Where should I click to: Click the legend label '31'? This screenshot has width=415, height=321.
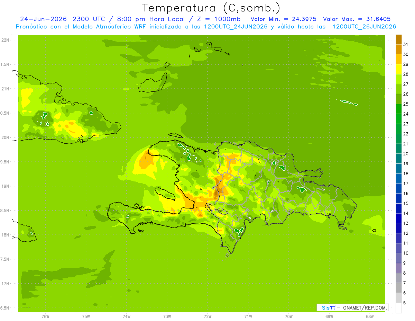tap(406, 44)
